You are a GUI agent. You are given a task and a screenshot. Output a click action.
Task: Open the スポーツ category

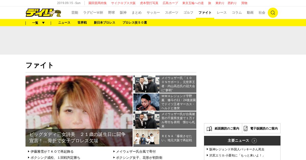[172, 13]
